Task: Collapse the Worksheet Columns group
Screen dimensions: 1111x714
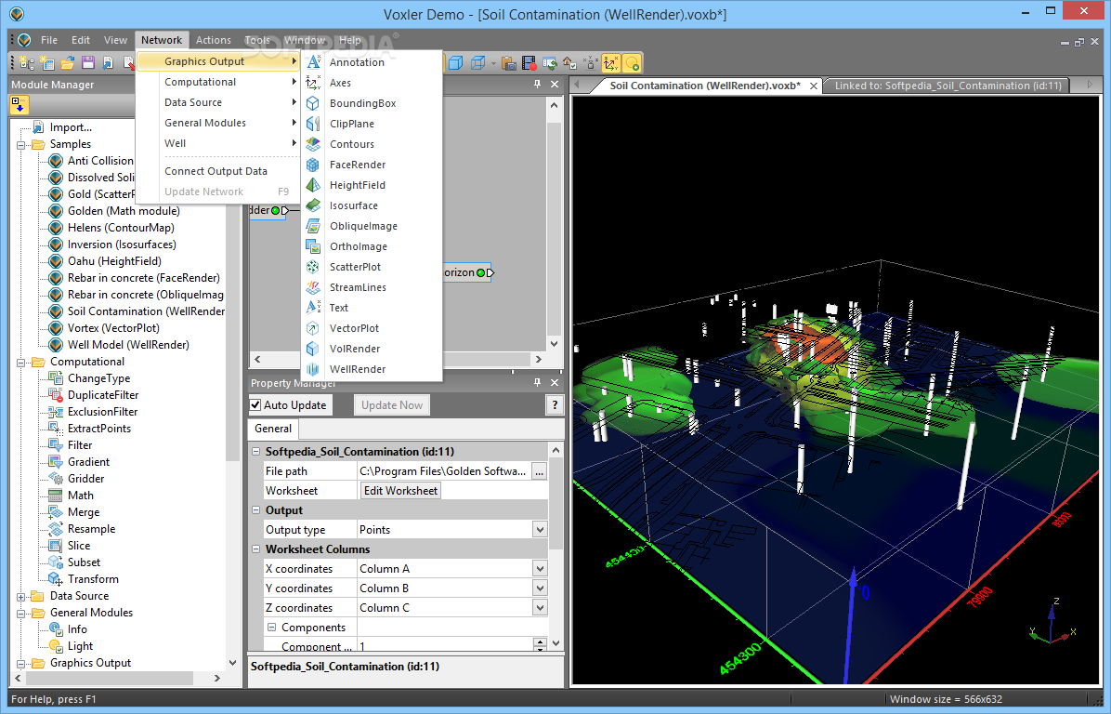Action: click(x=255, y=549)
